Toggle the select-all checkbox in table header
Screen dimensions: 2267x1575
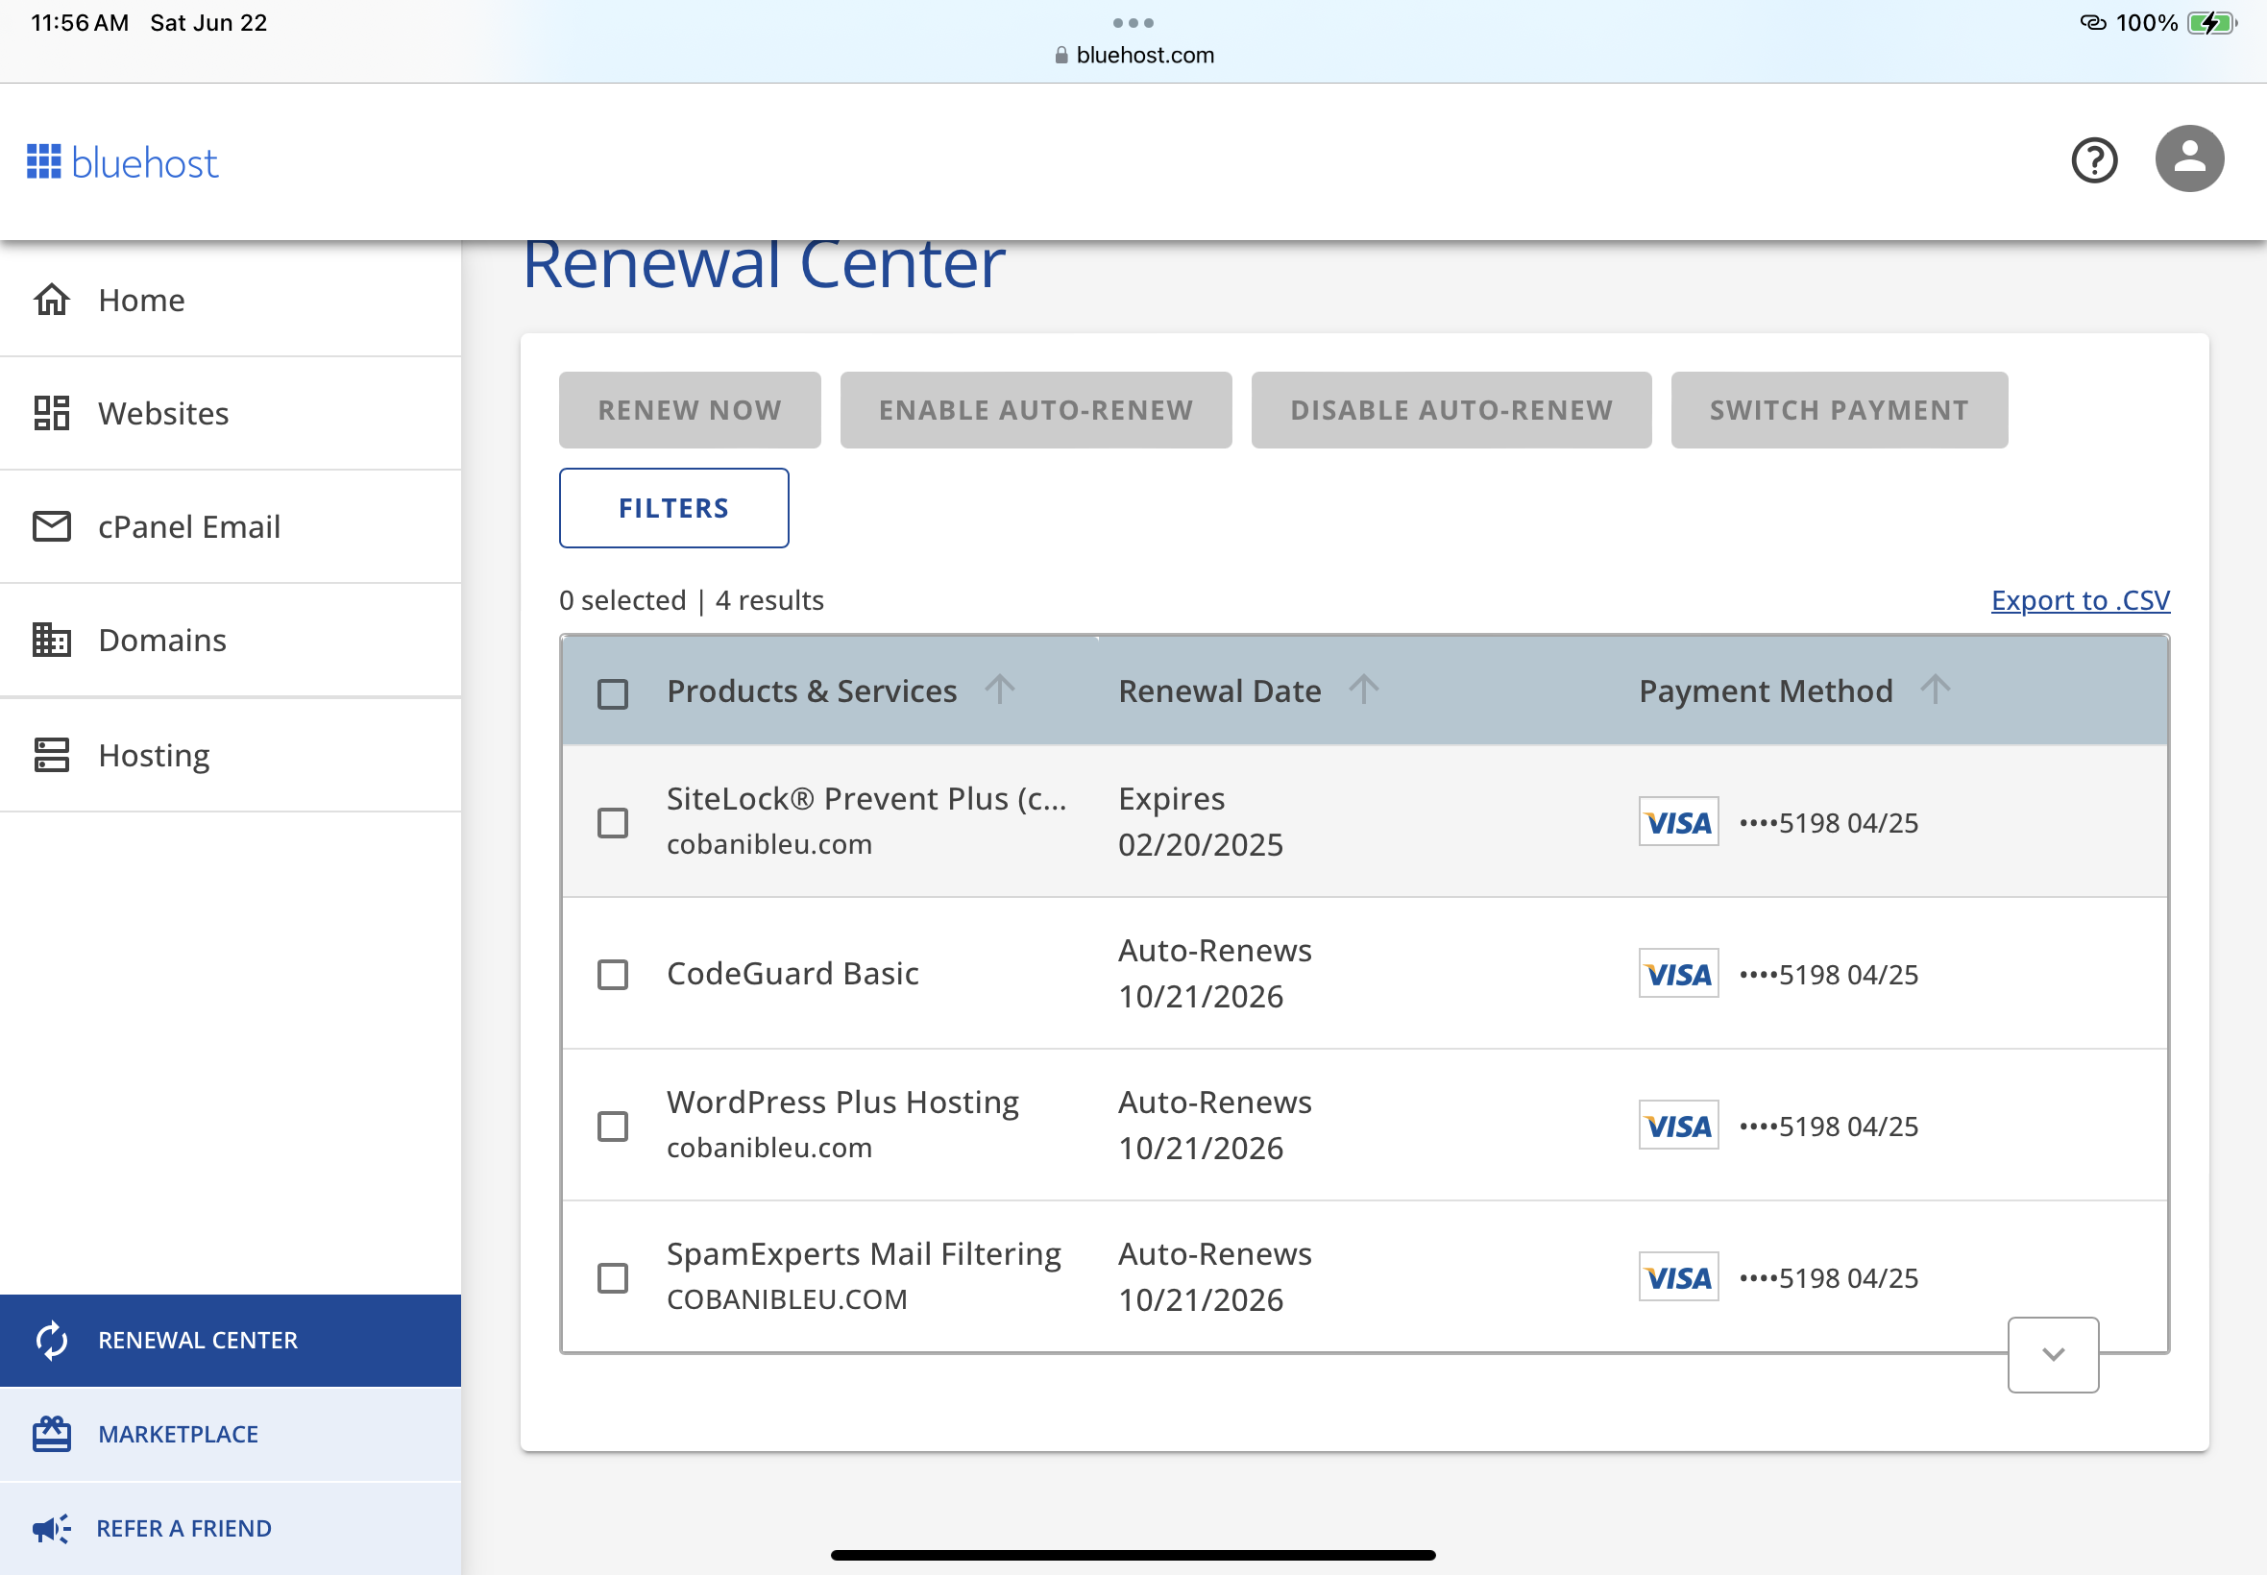pos(613,693)
